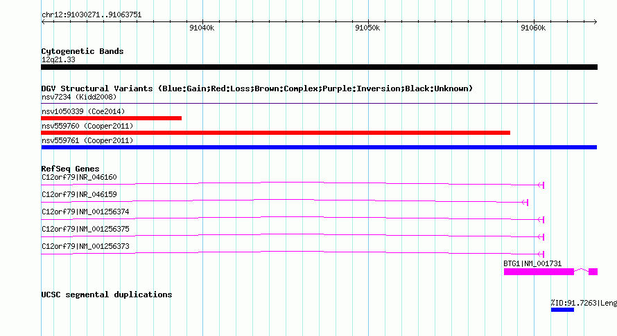Click the left arrow of the ruler

click(43, 21)
